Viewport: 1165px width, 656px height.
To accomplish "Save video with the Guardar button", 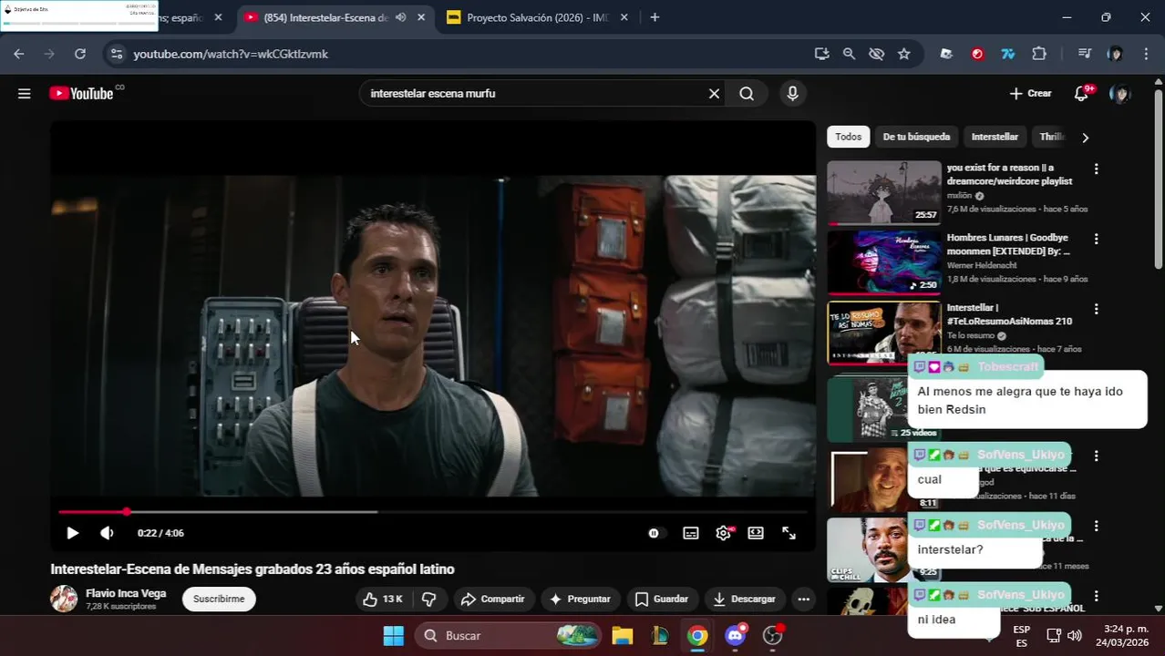I will tap(662, 599).
